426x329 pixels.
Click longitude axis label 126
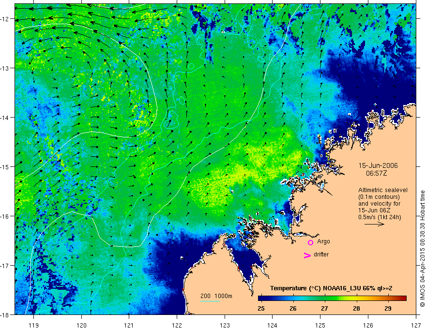click(x=368, y=325)
